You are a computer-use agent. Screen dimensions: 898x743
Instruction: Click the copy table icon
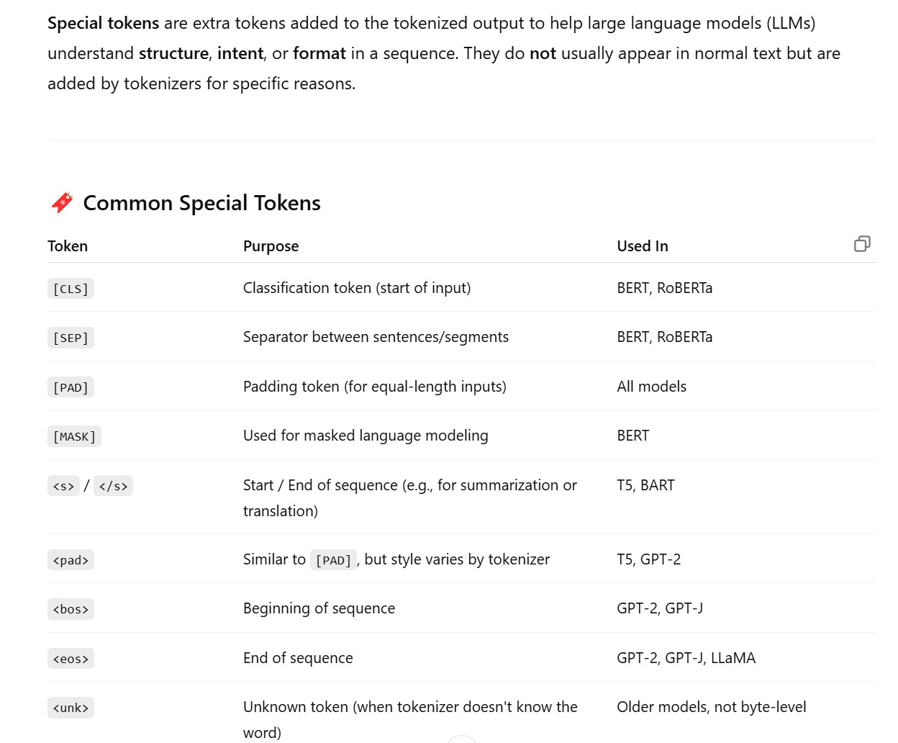862,244
